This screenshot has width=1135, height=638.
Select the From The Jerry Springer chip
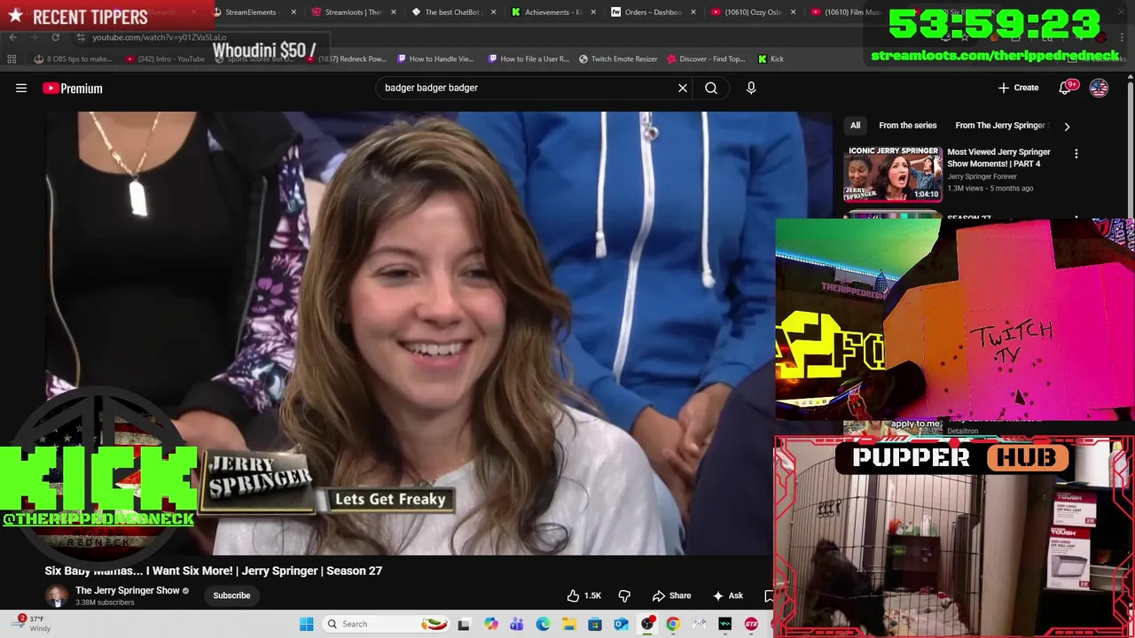point(1002,125)
